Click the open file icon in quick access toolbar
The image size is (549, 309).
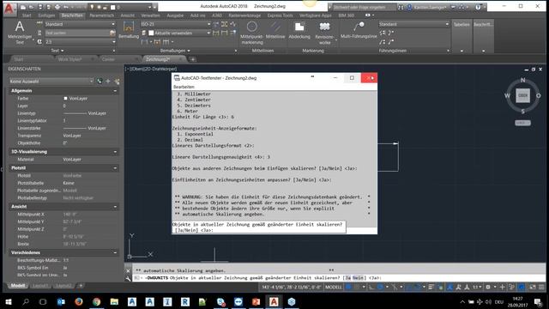[32, 7]
